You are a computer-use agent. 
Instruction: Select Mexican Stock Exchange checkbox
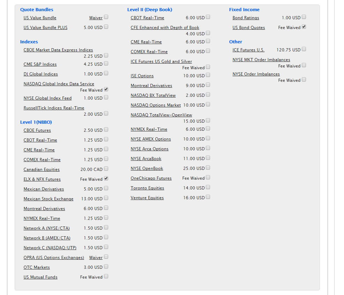click(x=106, y=198)
